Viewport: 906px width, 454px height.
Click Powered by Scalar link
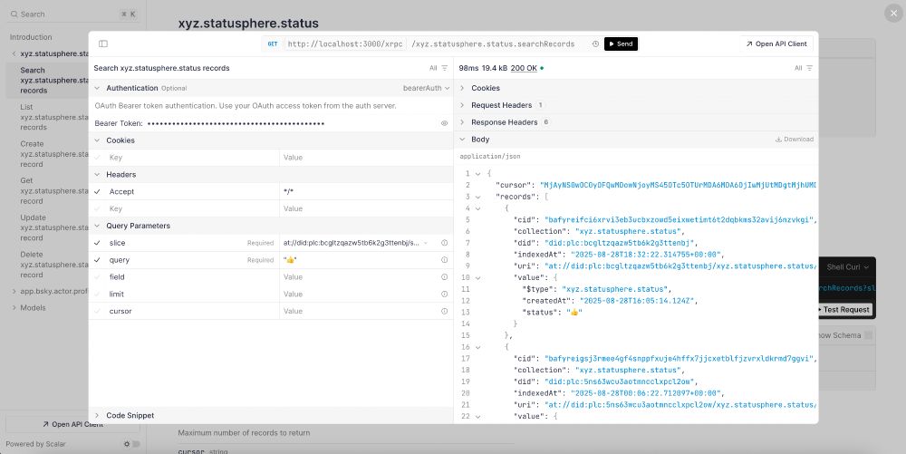(36, 444)
